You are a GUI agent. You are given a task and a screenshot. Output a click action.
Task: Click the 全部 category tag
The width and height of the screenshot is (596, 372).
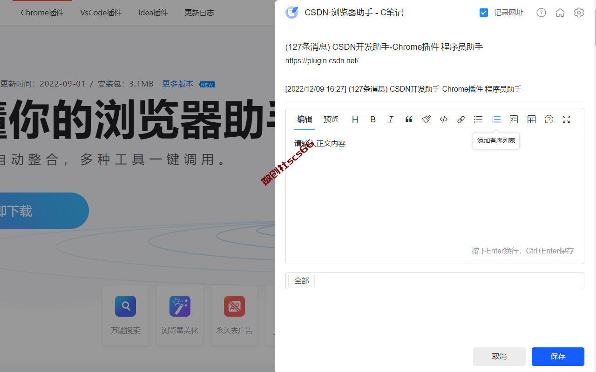(302, 281)
